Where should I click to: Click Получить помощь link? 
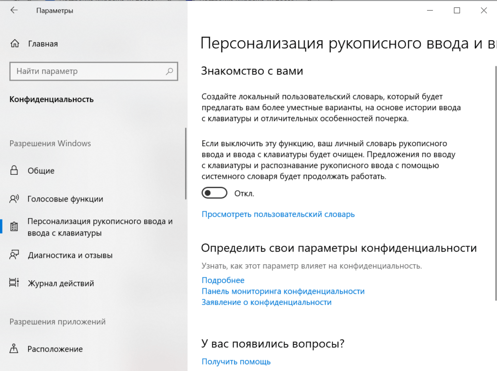tap(236, 361)
